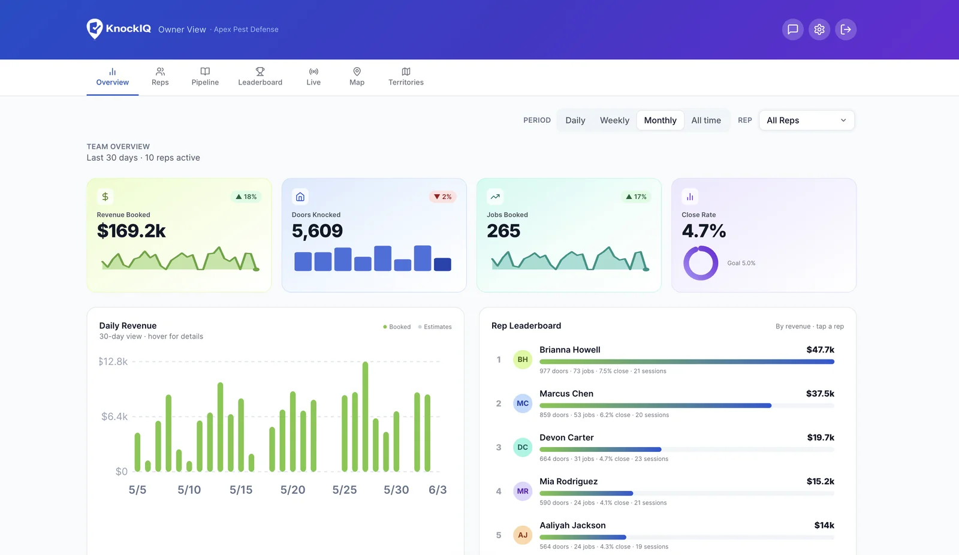Click Brianna Howell's revenue progress bar
This screenshot has width=959, height=555.
(x=687, y=362)
